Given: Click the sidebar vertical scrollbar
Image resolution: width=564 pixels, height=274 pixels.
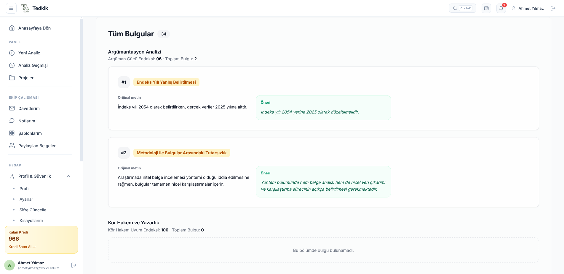Looking at the screenshot, I should click(82, 90).
